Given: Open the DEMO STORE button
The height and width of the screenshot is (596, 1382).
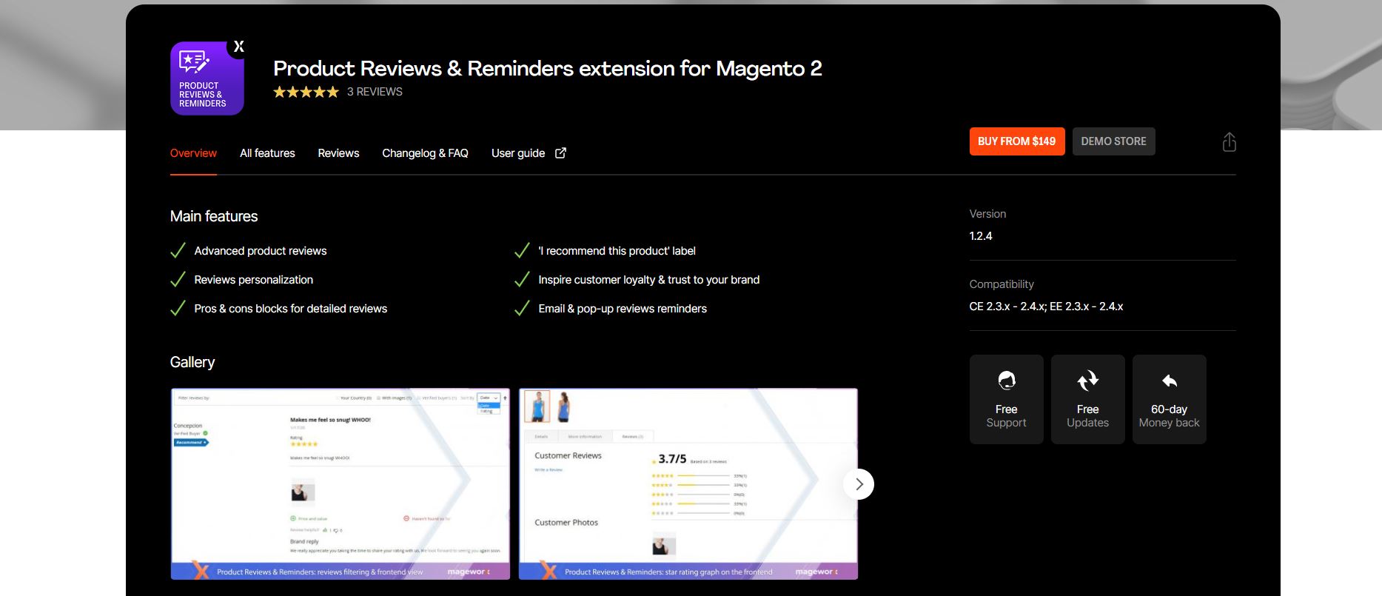Looking at the screenshot, I should 1113,141.
